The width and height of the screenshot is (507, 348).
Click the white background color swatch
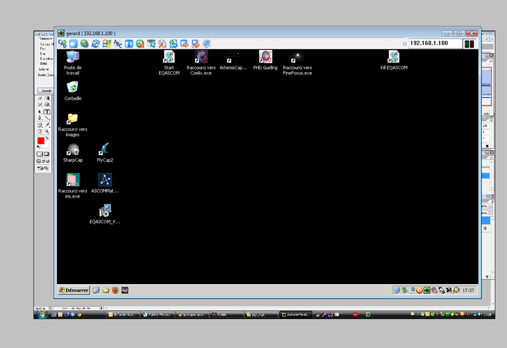[x=45, y=144]
